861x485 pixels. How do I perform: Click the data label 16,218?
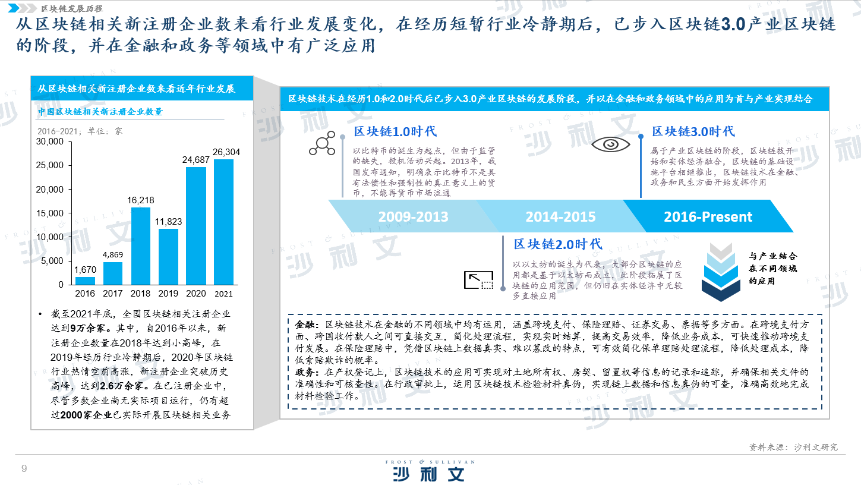(x=141, y=200)
